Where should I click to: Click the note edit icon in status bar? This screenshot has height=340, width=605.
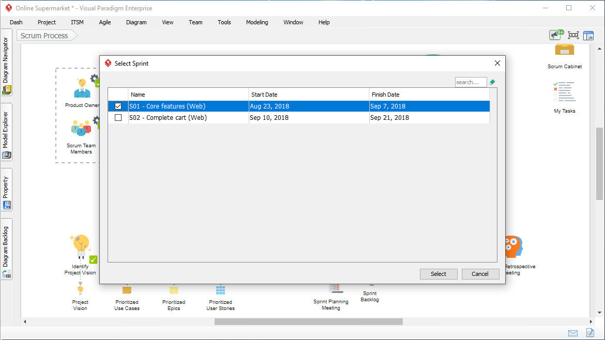590,333
